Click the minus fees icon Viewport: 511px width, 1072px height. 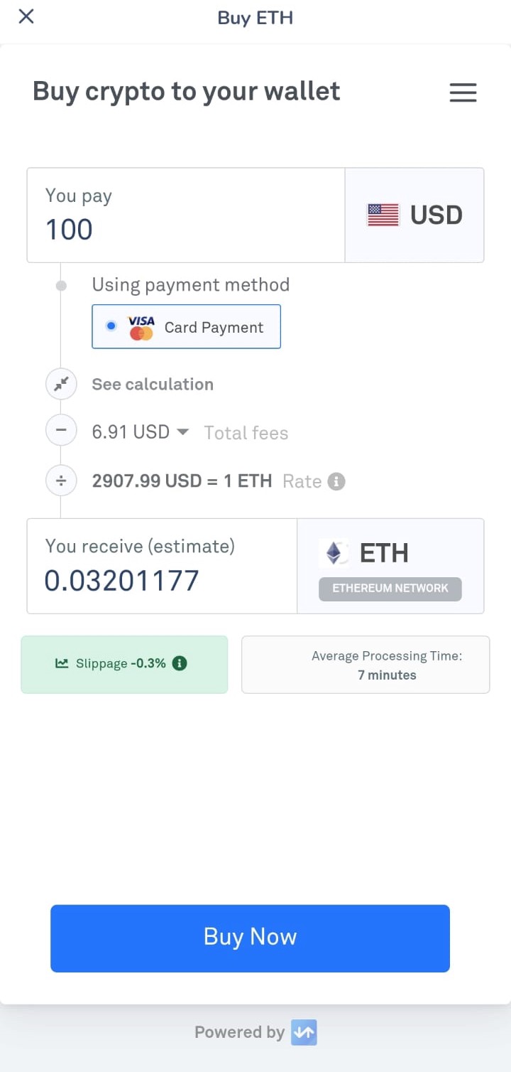(61, 432)
